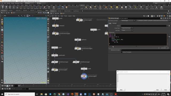171x96 pixels.
Task: Select the Torus shelf tool
Action: pyautogui.click(x=14, y=7)
